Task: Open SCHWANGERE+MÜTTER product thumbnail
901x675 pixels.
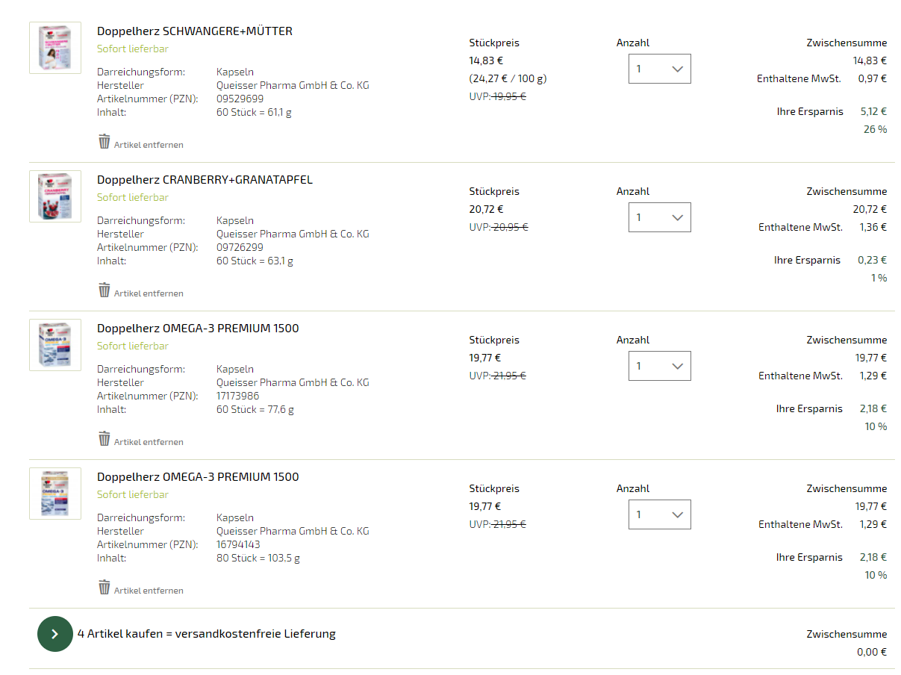Action: tap(55, 48)
